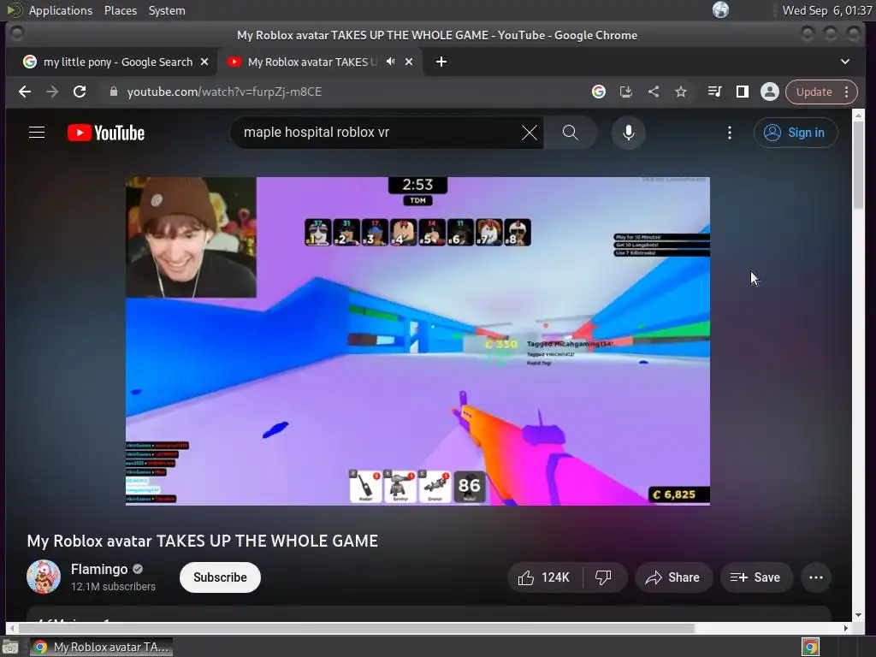Click the network globe icon in panel
Screen dimensions: 876x657
[720, 9]
